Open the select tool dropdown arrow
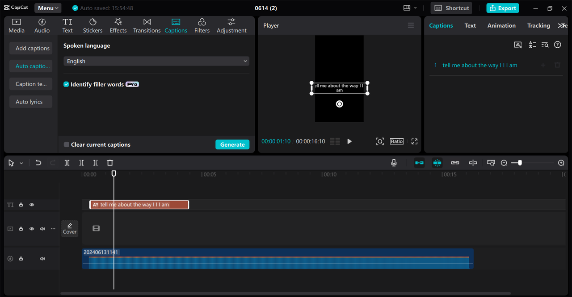This screenshot has height=297, width=572. (x=21, y=163)
